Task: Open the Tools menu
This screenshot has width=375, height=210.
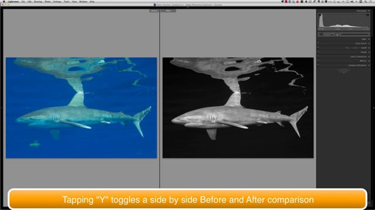Action: (66, 1)
